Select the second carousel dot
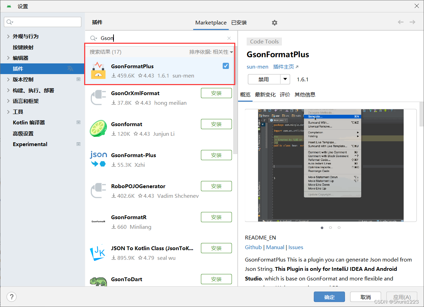 pyautogui.click(x=330, y=227)
